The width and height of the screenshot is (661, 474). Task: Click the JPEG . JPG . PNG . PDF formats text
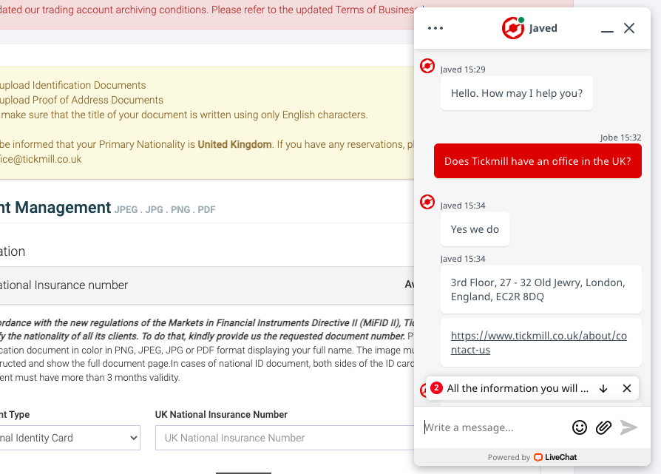coord(165,209)
